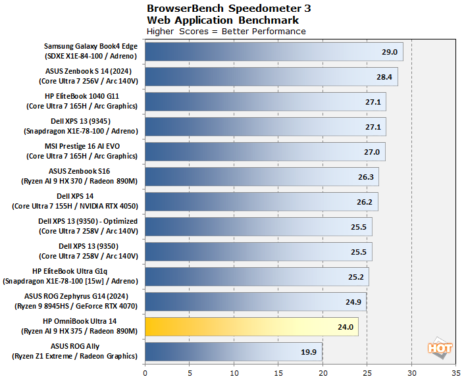Click the x-axis label 20
The width and height of the screenshot is (466, 379).
(323, 373)
